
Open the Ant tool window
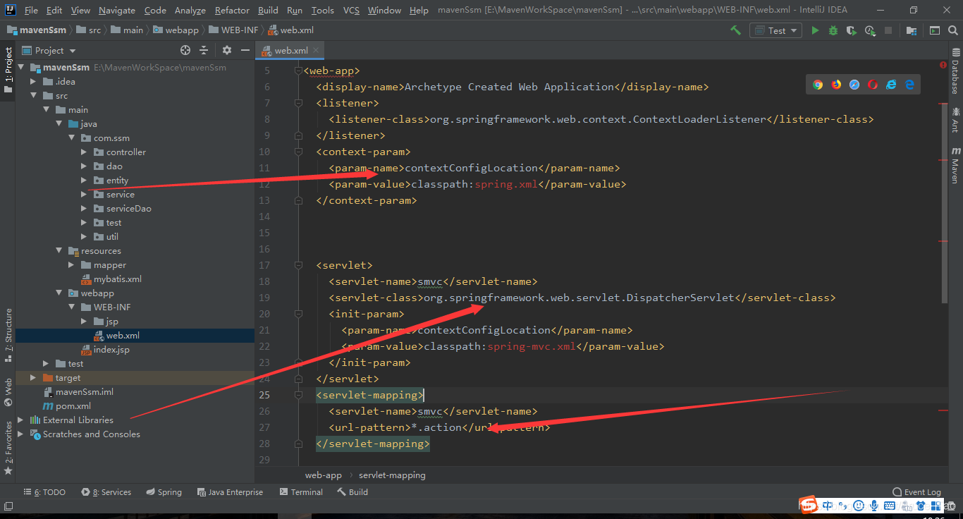[956, 120]
